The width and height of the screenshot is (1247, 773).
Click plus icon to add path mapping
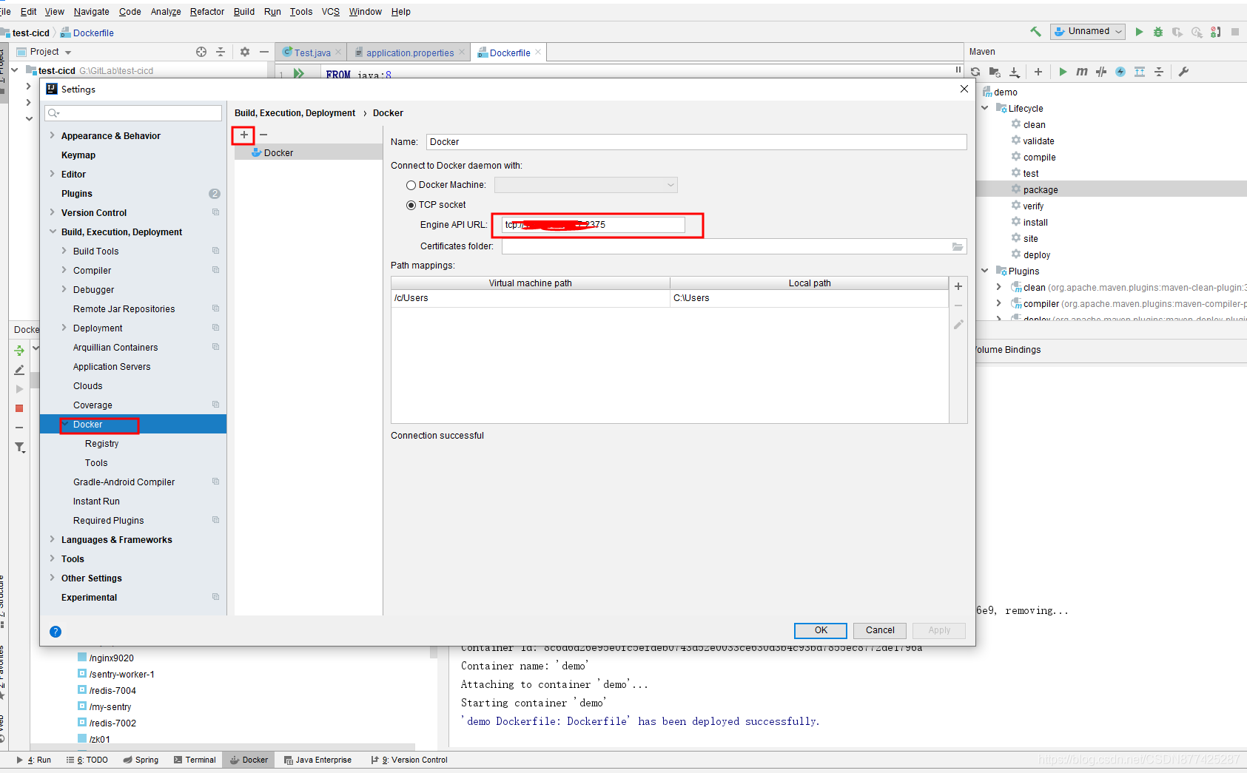pos(958,286)
